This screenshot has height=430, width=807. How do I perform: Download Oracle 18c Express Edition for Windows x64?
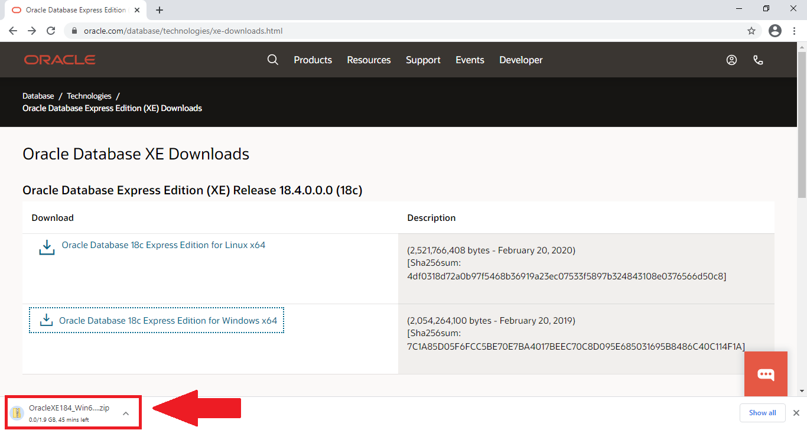tap(168, 321)
